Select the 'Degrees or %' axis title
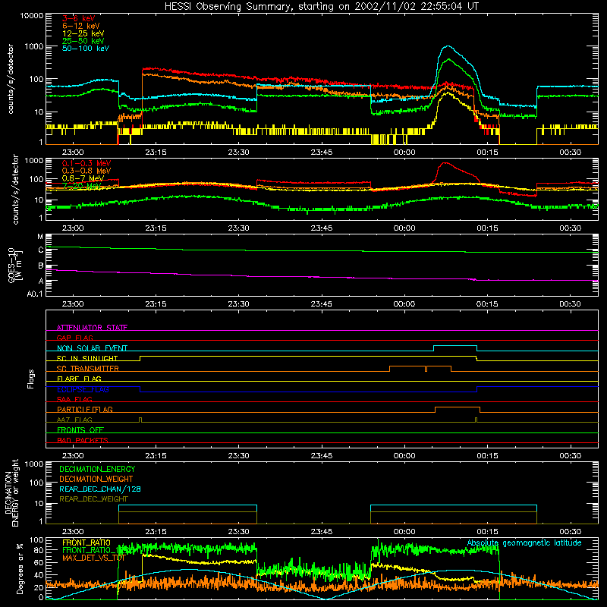 click(x=20, y=569)
